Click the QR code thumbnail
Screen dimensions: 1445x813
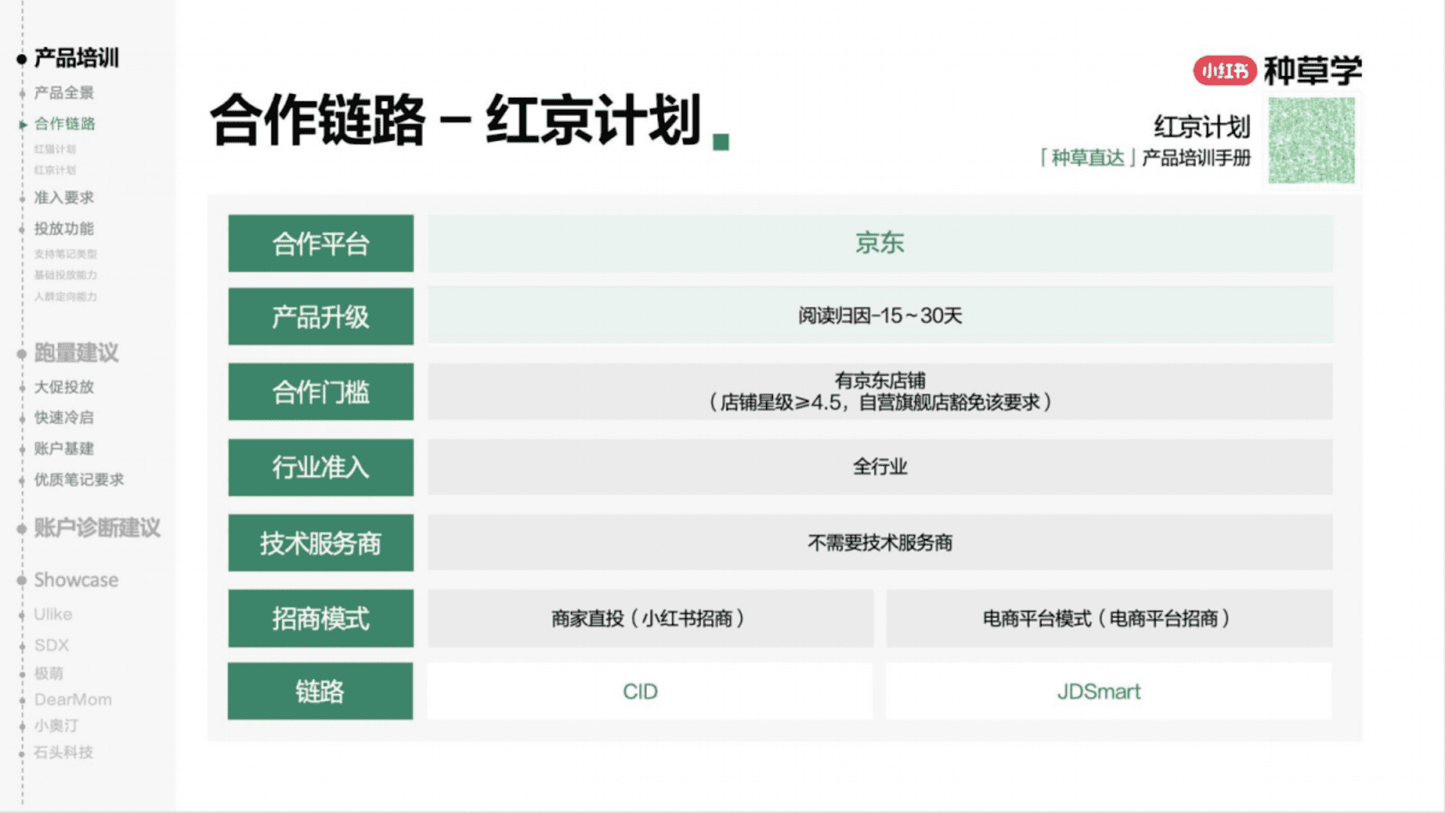point(1312,141)
